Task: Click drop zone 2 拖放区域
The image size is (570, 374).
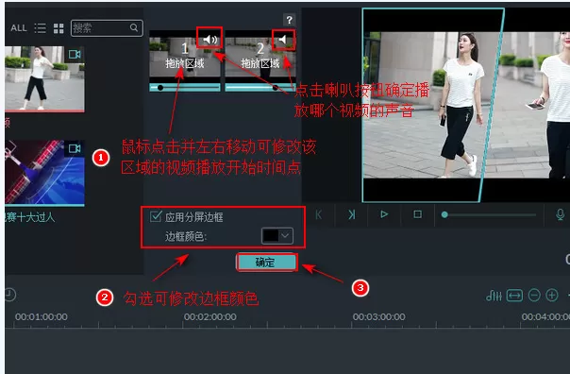Action: point(260,57)
